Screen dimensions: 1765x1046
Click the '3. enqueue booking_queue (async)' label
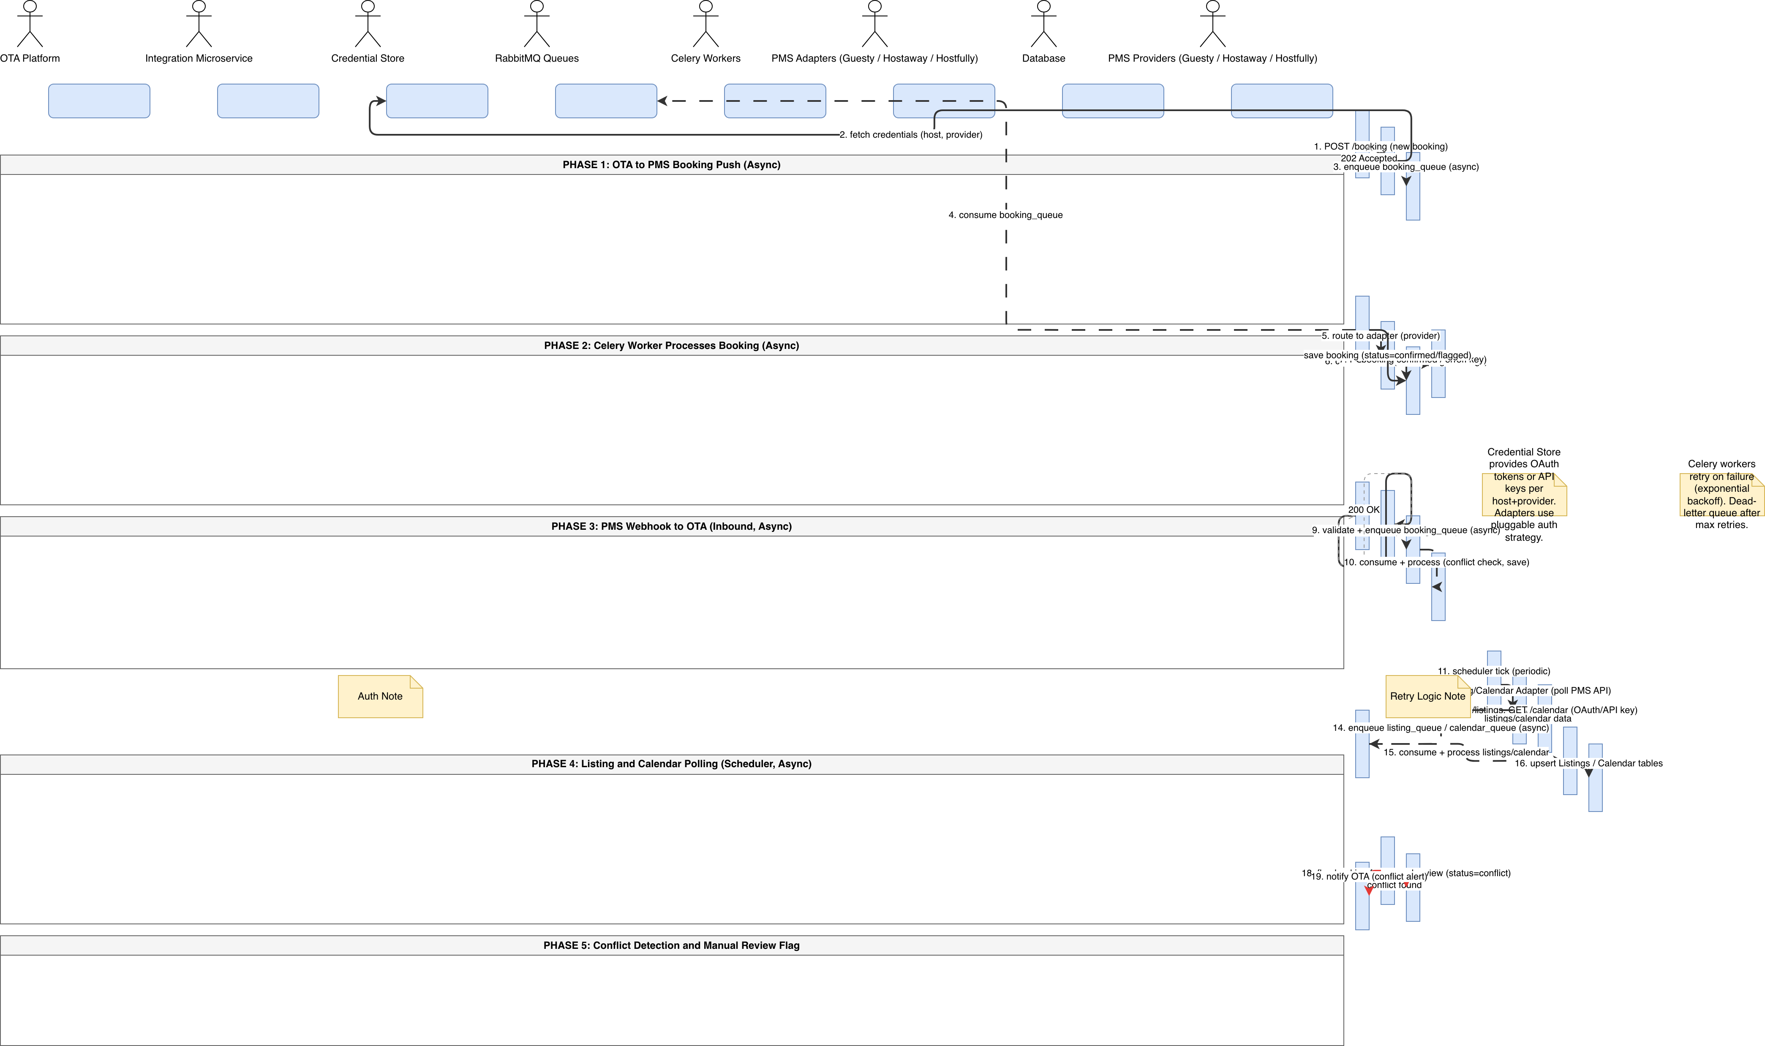1406,167
